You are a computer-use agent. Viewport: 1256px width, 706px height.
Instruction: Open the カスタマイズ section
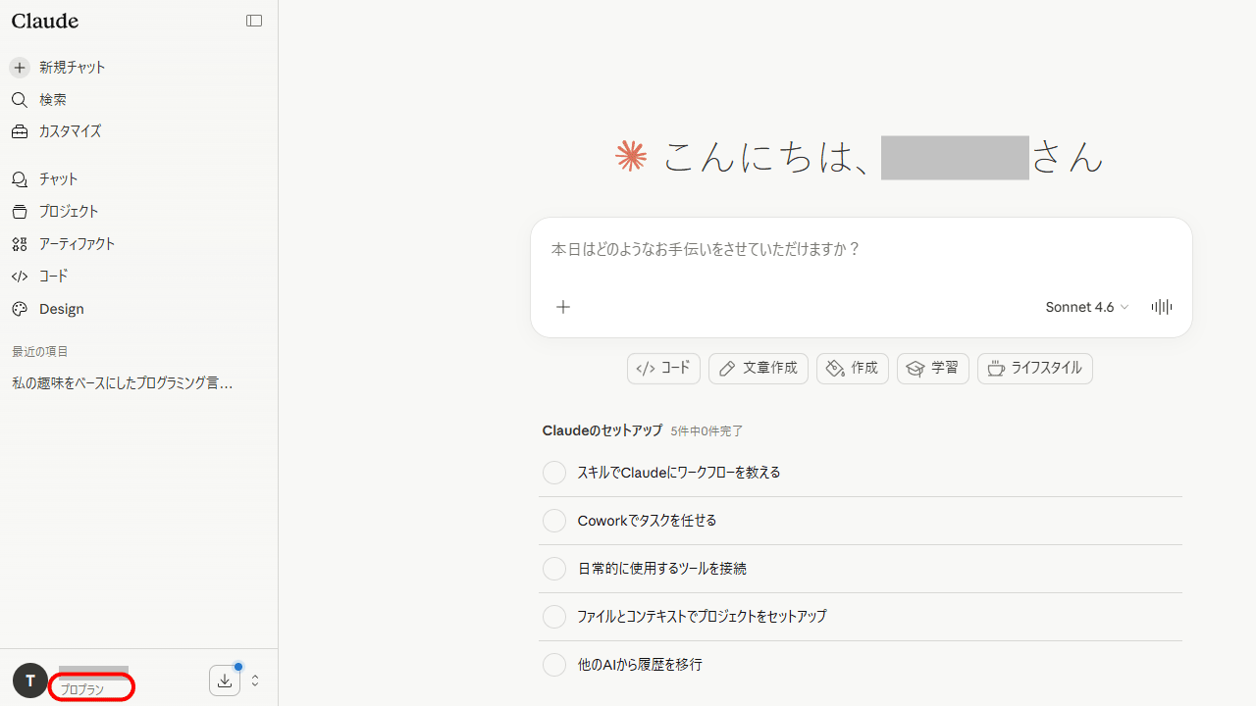point(70,130)
